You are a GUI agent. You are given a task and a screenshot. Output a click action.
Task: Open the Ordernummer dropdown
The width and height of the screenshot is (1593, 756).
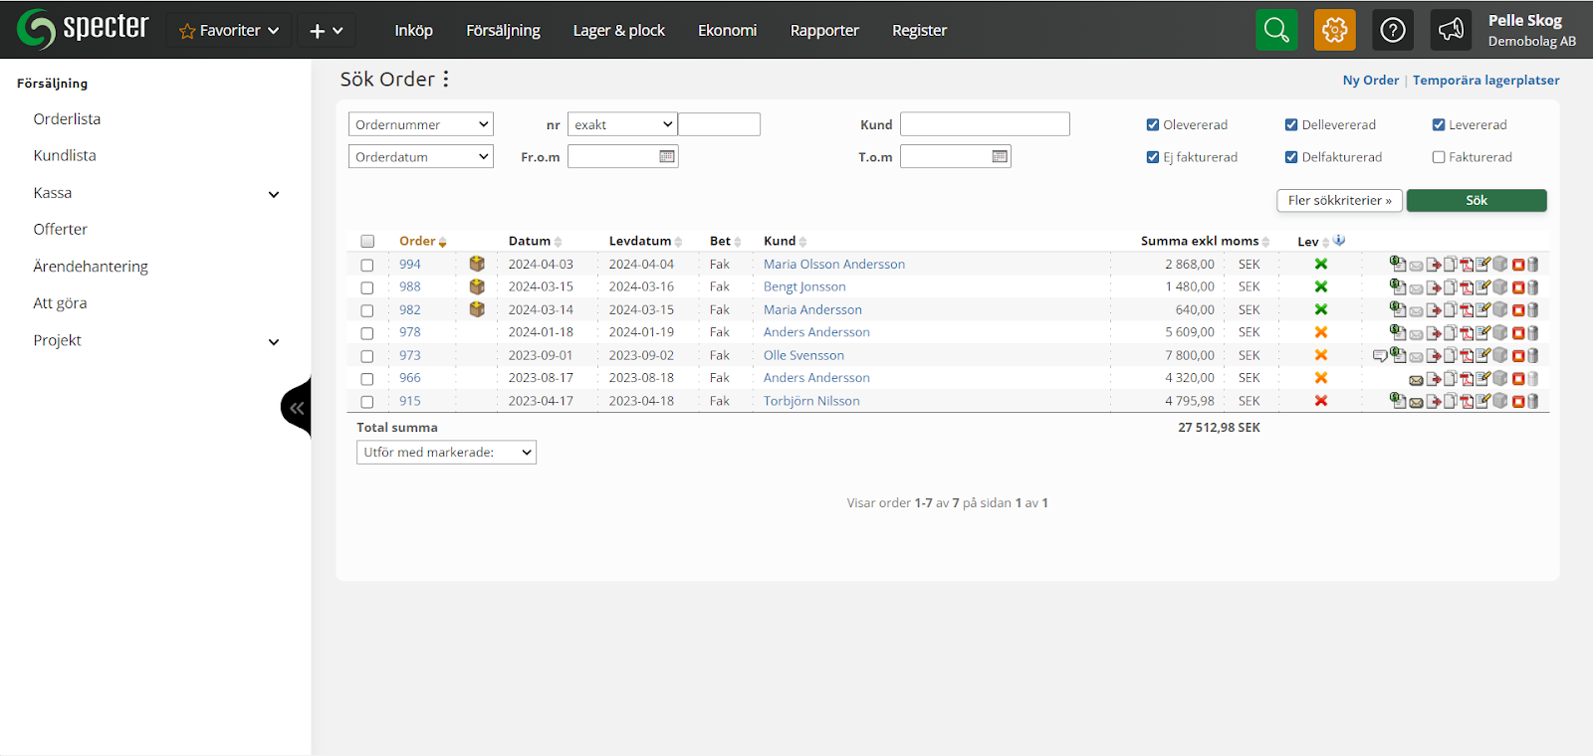421,124
